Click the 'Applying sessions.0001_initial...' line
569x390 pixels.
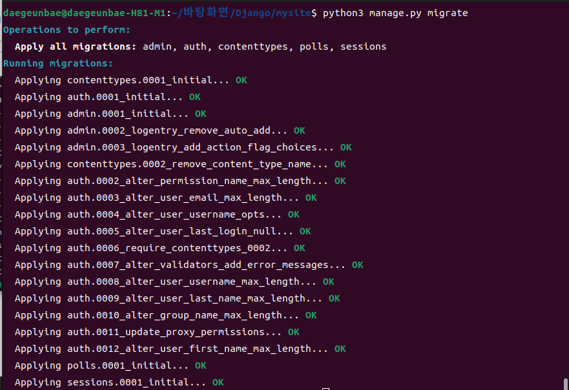pyautogui.click(x=119, y=382)
